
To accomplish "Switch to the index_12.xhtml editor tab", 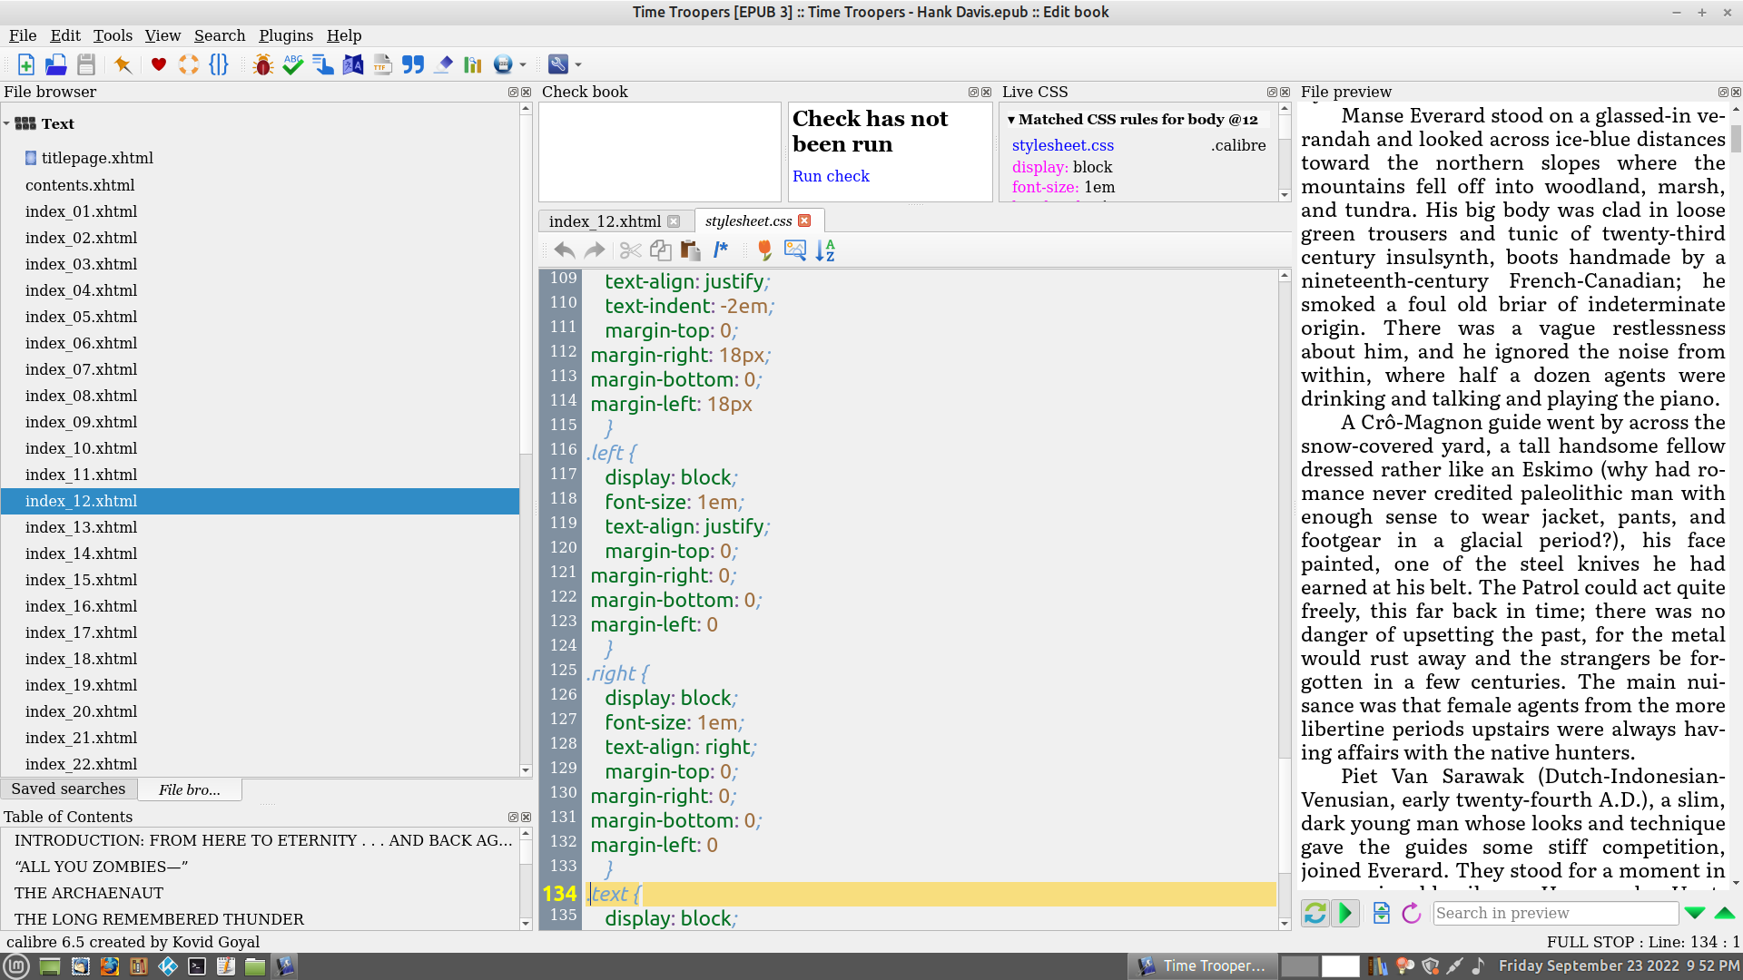I will pos(605,221).
